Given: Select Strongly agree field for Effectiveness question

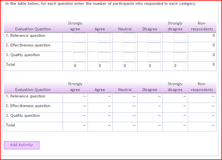Looking at the screenshot, I should [x=79, y=46].
